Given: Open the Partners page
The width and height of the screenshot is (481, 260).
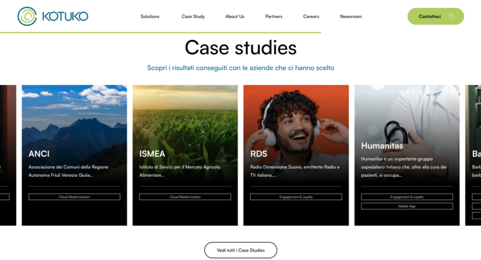Looking at the screenshot, I should (274, 17).
